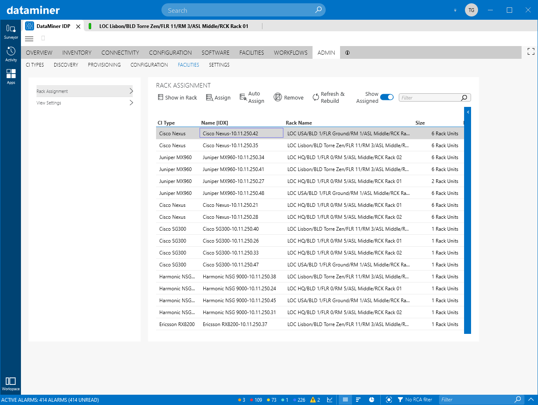Collapse the side panel with the blue arrow

click(x=468, y=112)
